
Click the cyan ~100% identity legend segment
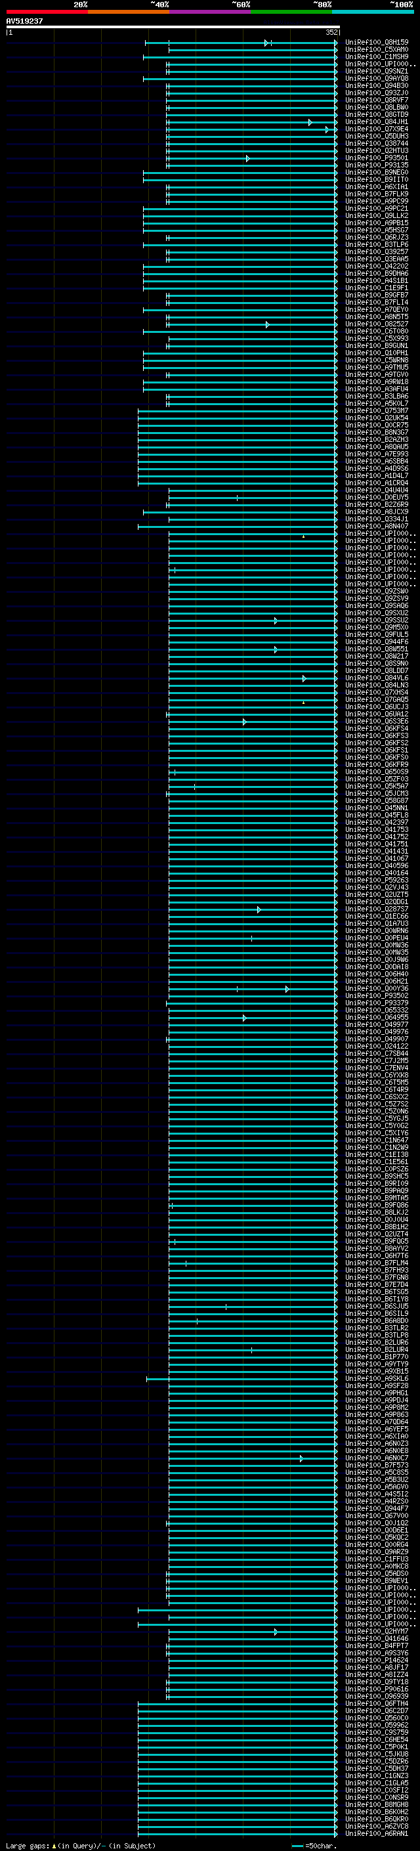click(x=373, y=12)
